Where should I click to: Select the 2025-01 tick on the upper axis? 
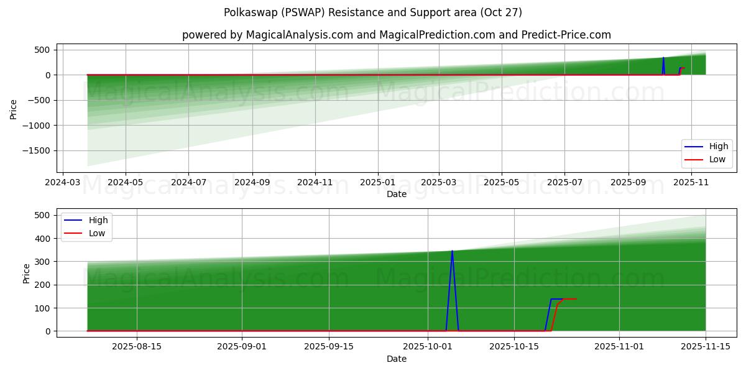click(378, 183)
